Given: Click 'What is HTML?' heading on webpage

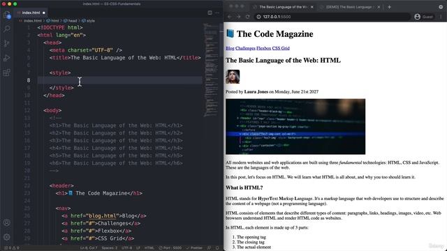Looking at the screenshot, I should pyautogui.click(x=244, y=188).
